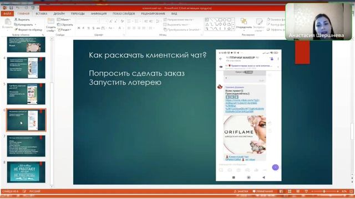
Task: Toggle strikethrough (S) formatting
Action: [93, 28]
